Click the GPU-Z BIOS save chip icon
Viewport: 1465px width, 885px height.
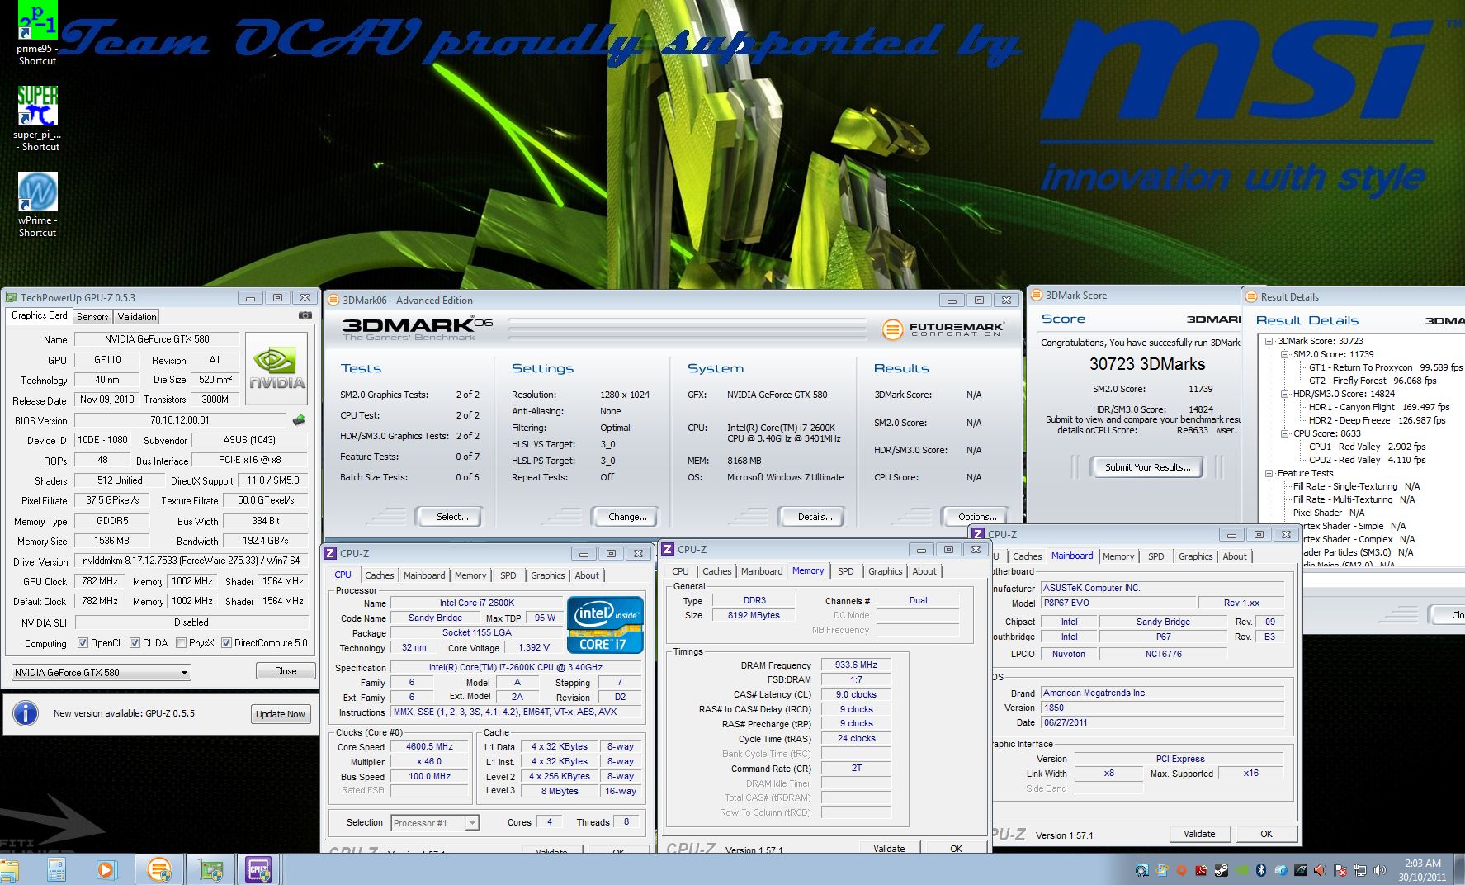[299, 420]
